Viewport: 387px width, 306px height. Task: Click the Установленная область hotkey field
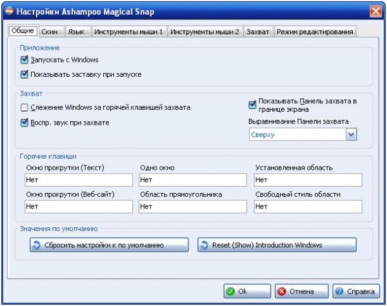click(308, 180)
